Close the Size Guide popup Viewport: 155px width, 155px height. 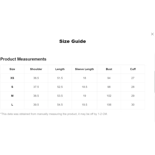152,34
